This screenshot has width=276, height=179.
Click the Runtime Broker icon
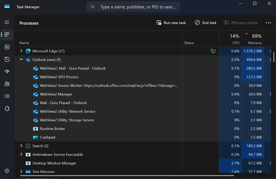tap(36, 129)
